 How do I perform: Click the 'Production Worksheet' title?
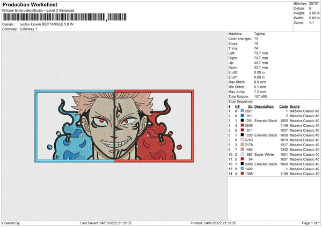tap(30, 4)
